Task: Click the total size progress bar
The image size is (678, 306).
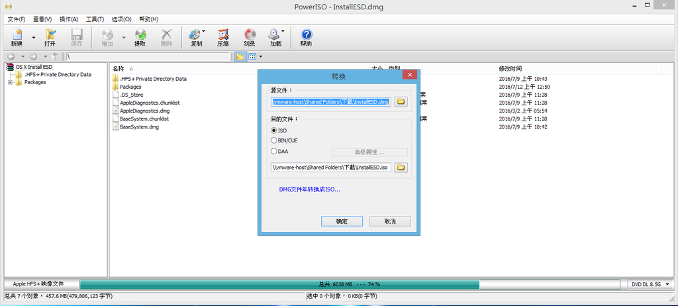Action: [x=350, y=284]
